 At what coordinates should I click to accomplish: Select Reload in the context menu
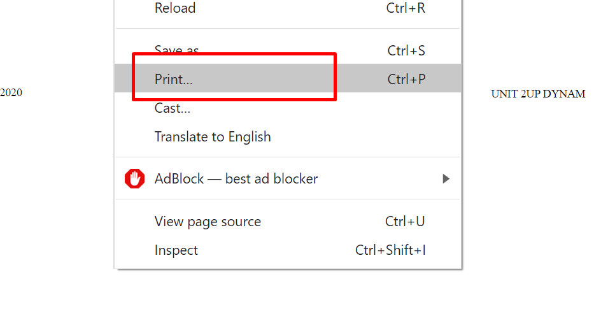pyautogui.click(x=288, y=8)
